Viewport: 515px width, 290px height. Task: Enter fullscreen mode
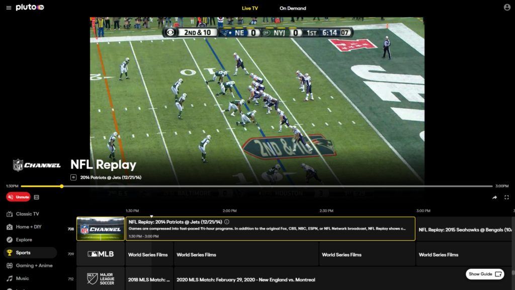click(x=506, y=197)
